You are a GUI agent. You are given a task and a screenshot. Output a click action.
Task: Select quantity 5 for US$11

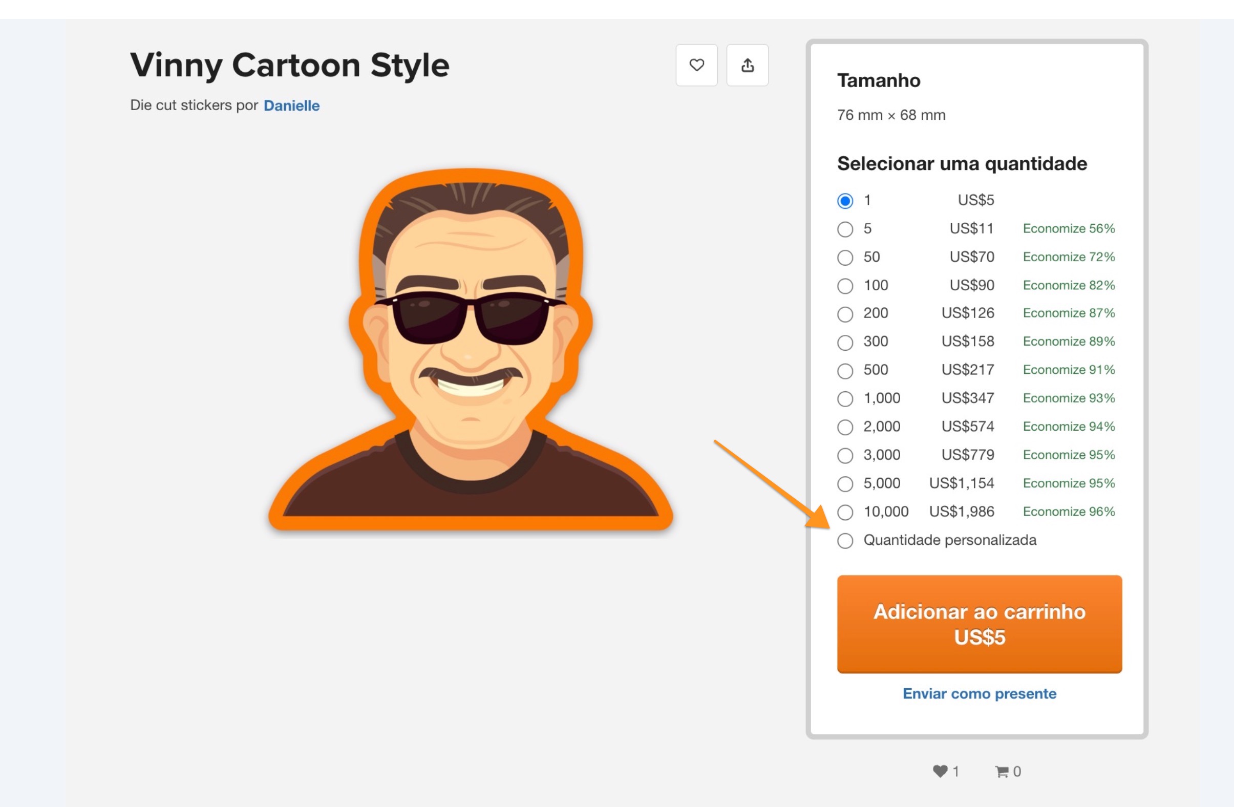845,229
